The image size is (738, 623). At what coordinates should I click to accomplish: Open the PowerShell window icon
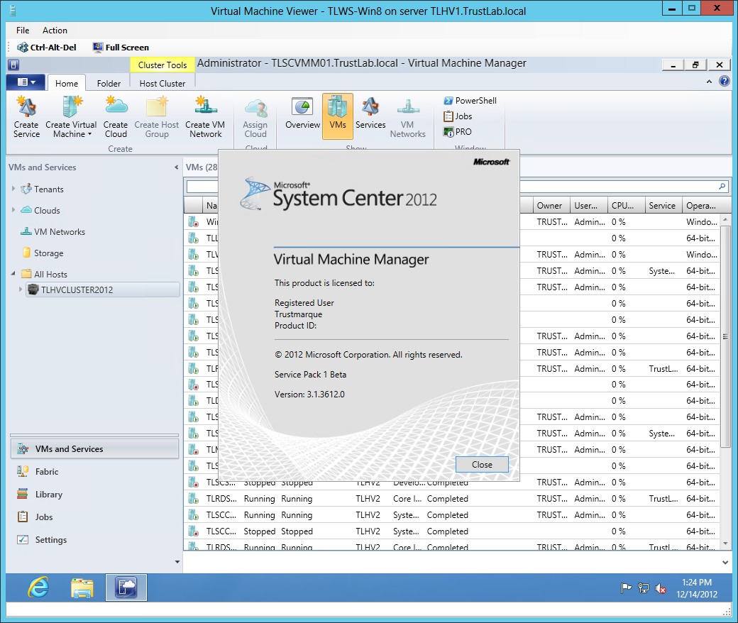pyautogui.click(x=470, y=101)
